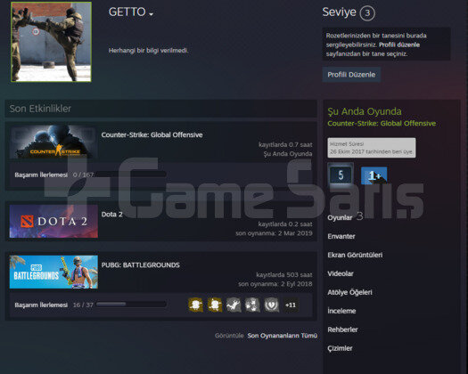
Task: Open the PUBG Battlegrounds banner image
Action: point(53,272)
